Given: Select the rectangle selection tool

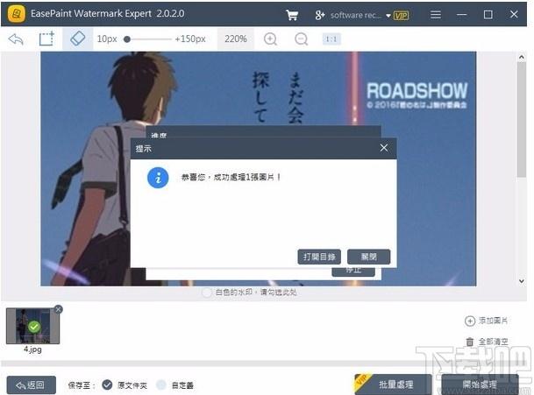Looking at the screenshot, I should point(46,39).
